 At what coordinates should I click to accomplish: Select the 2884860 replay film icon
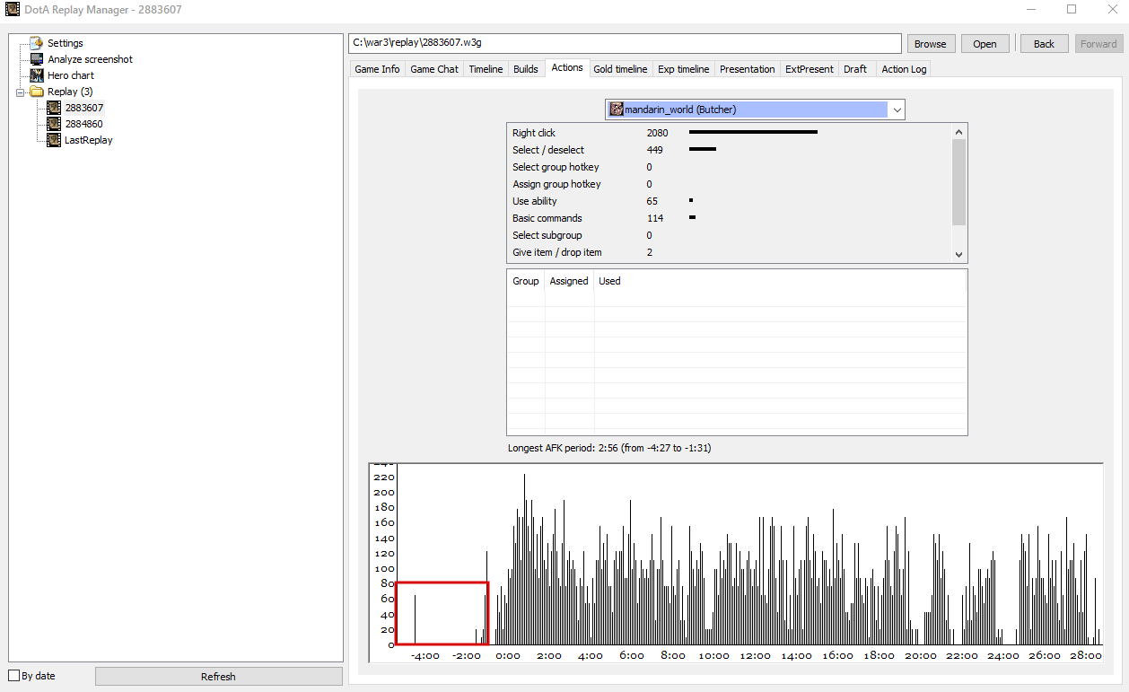pos(54,124)
